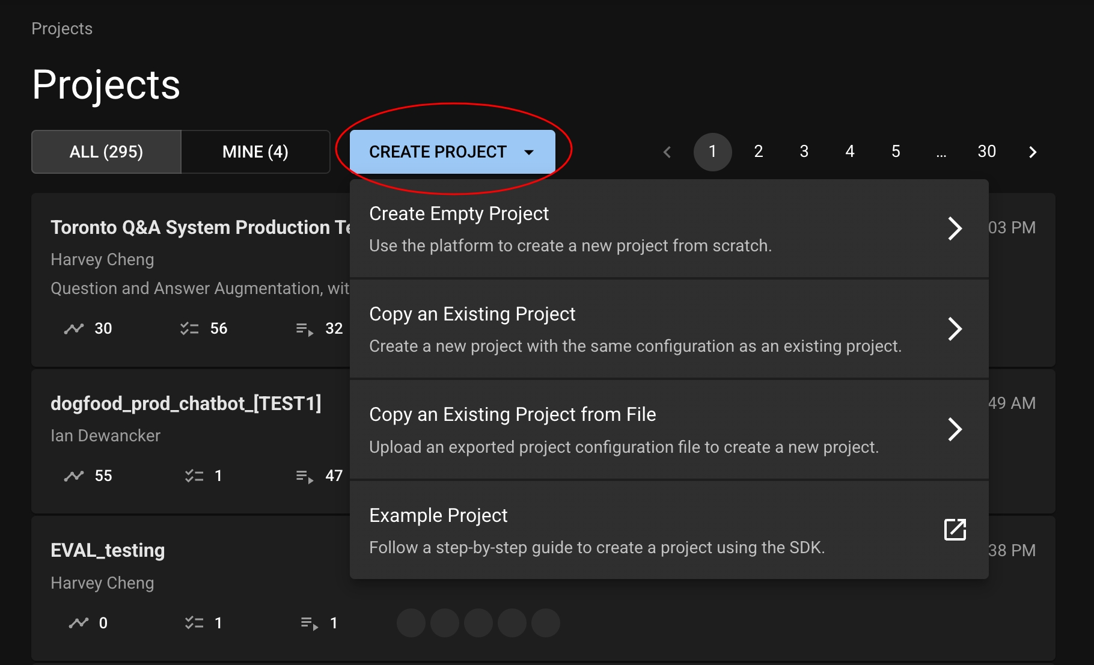1094x665 pixels.
Task: Click the playlist icon next to 47
Action: (305, 477)
